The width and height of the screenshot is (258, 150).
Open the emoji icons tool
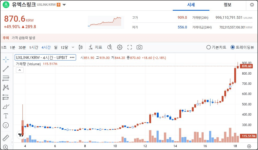[6, 125]
